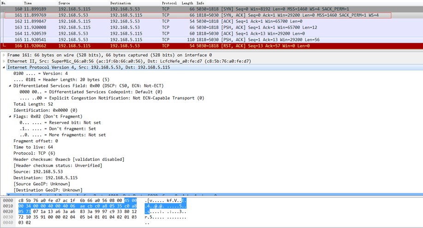Image resolution: width=423 pixels, height=228 pixels.
Task: Select Don't fragment: Set line
Action: 58,129
